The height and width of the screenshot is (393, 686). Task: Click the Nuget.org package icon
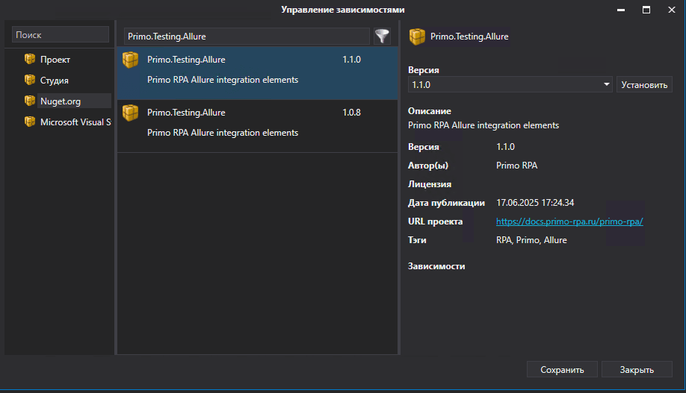pyautogui.click(x=30, y=101)
